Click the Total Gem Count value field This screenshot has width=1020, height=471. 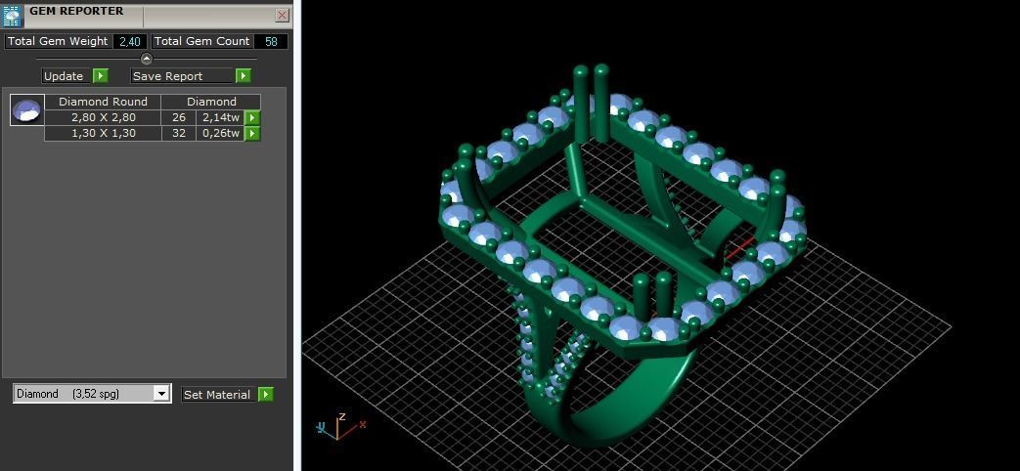(271, 42)
